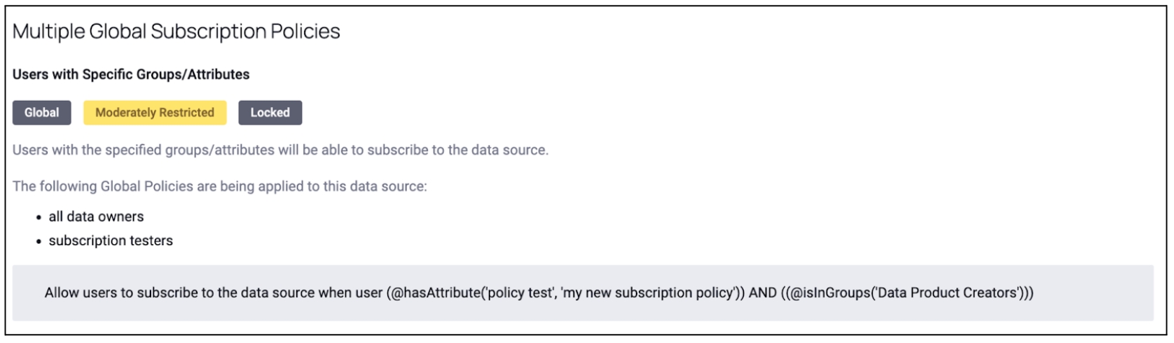Click 'The following Global Policies' description line
Image resolution: width=1174 pixels, height=343 pixels.
coord(219,186)
